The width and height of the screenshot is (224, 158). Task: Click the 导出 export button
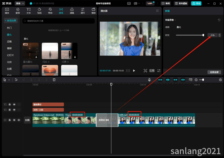pyautogui.click(x=196, y=3)
